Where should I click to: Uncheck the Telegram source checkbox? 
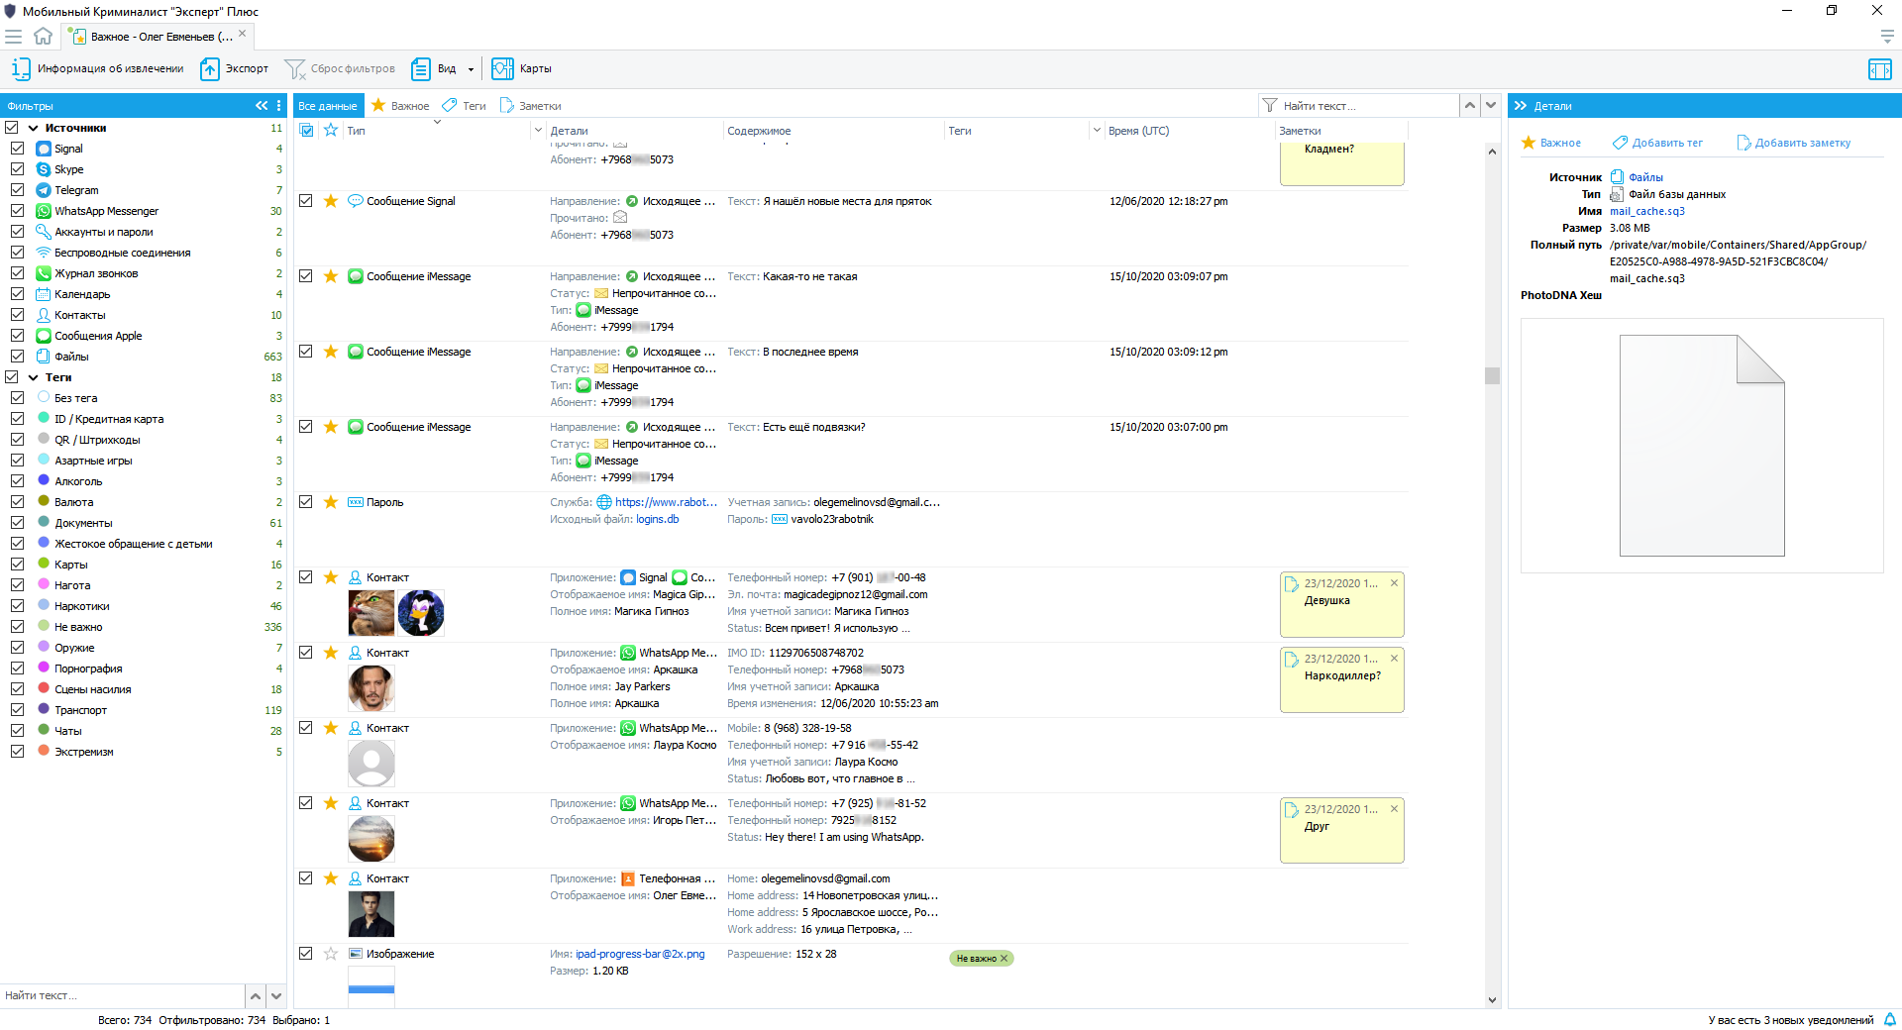(17, 190)
